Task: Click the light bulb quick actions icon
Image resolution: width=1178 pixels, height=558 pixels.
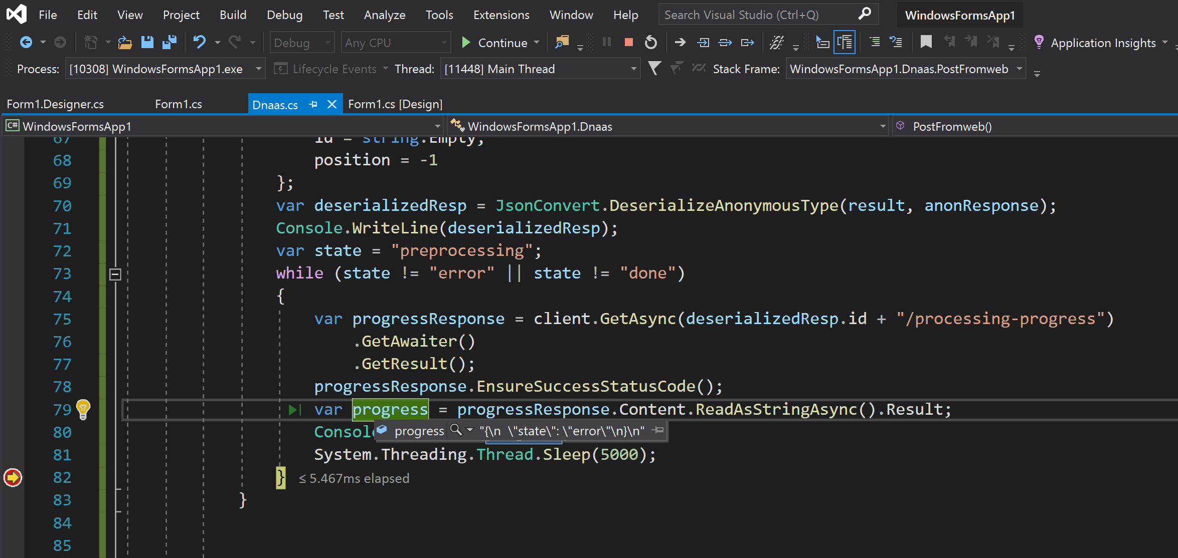Action: tap(83, 409)
